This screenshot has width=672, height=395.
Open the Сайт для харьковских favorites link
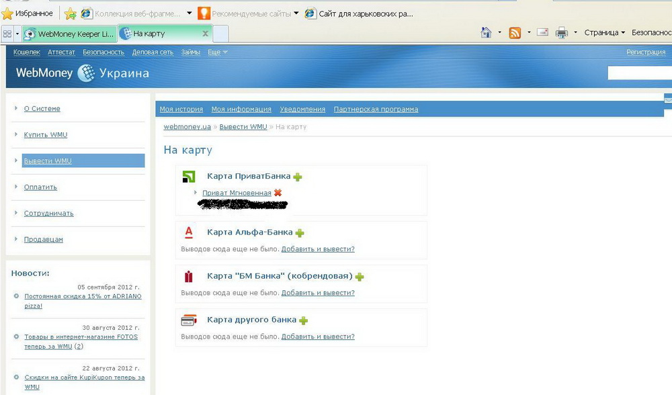click(x=359, y=13)
